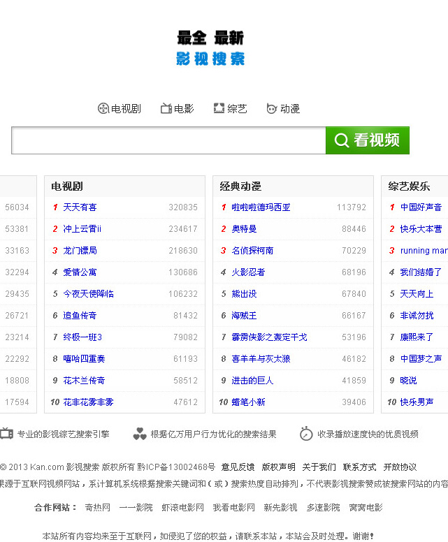This screenshot has width=448, height=542.
Task: Visit partner site 新先影视
Action: 280,508
